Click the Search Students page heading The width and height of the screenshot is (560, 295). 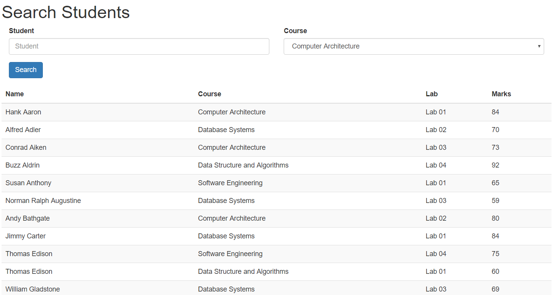coord(66,12)
